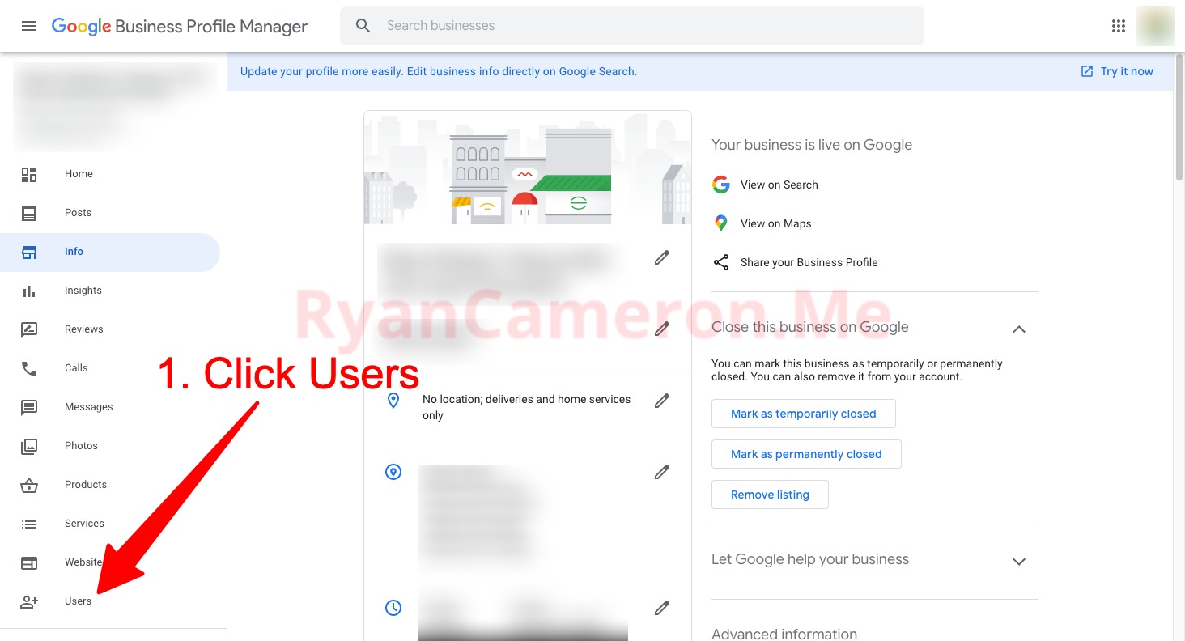
Task: Edit the business name pencil icon
Action: click(662, 258)
